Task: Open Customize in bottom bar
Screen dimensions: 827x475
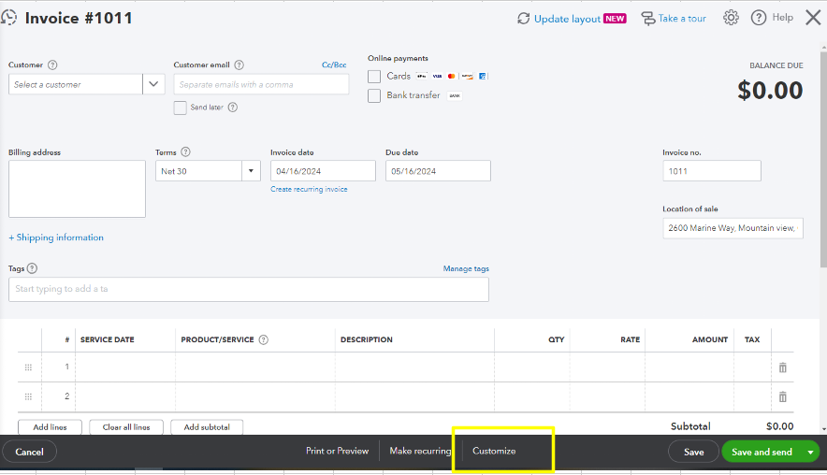Action: (494, 452)
